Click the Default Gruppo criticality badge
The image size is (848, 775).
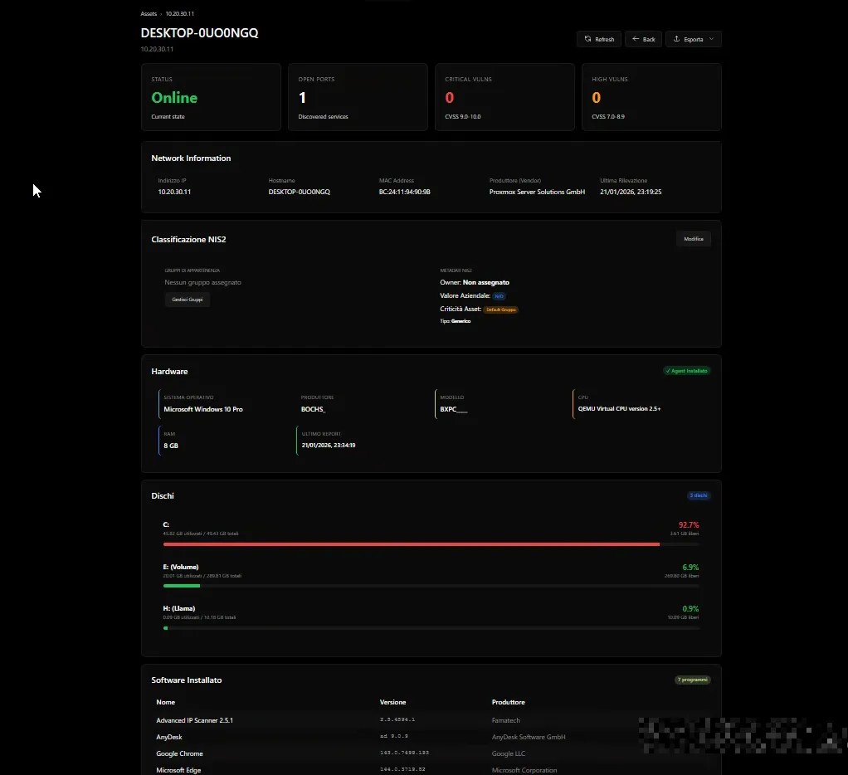(x=501, y=310)
